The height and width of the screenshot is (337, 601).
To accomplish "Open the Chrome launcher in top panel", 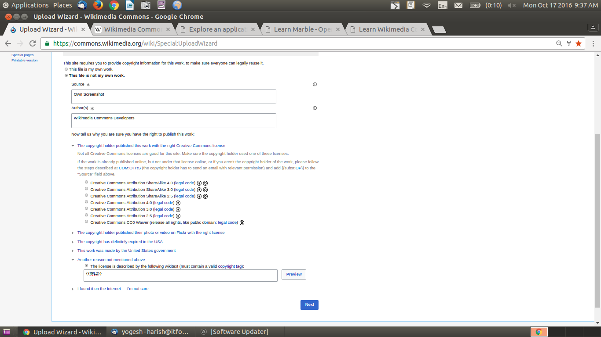I will 114,5.
